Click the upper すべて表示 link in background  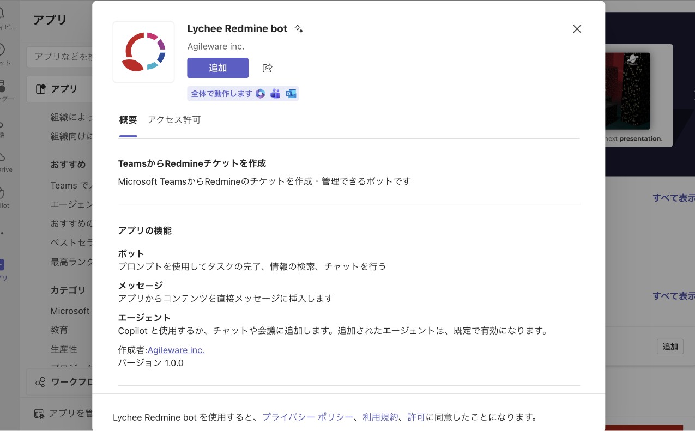click(x=674, y=198)
